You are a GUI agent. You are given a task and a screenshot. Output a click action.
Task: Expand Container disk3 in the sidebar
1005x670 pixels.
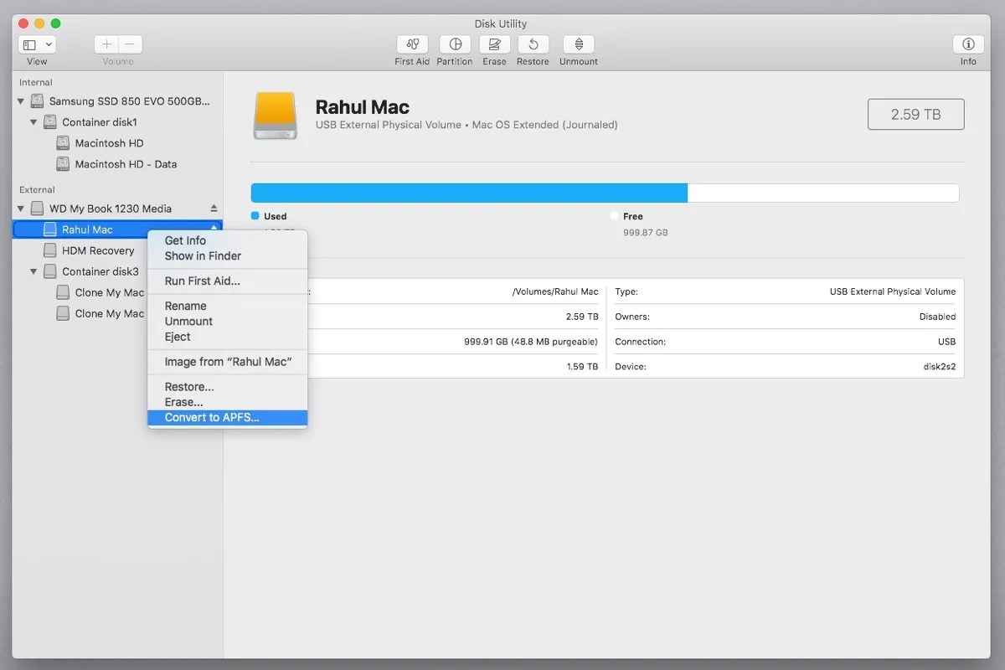coord(33,271)
